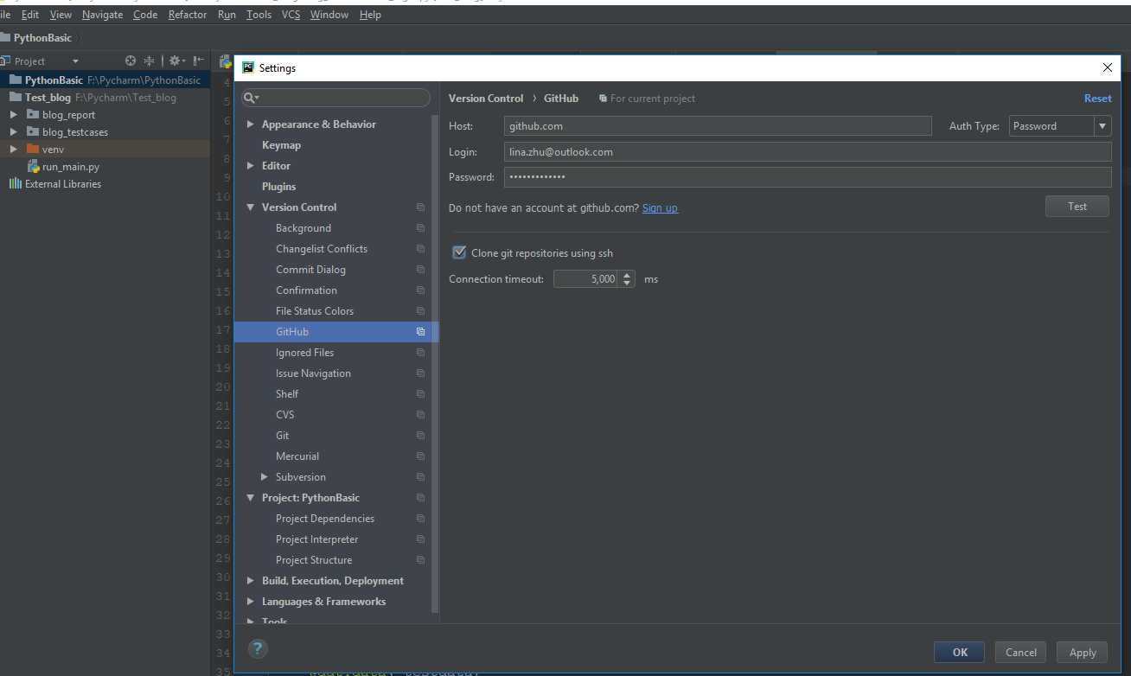Expand Languages & Frameworks section

click(x=251, y=602)
